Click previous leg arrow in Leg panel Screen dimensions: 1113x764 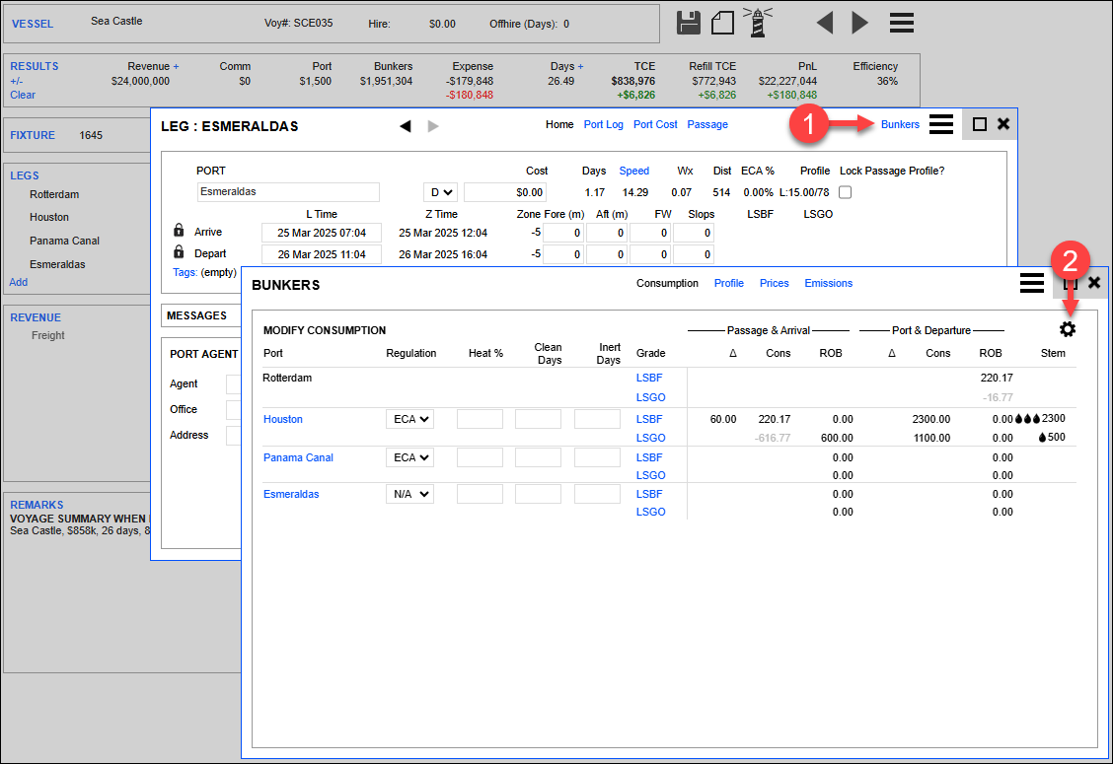[405, 125]
